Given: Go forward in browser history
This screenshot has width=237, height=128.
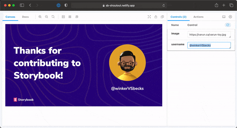Looking at the screenshot, I should pos(37,5).
